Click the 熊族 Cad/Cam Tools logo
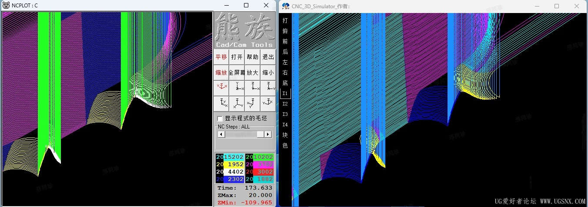The width and height of the screenshot is (588, 207). [x=245, y=30]
